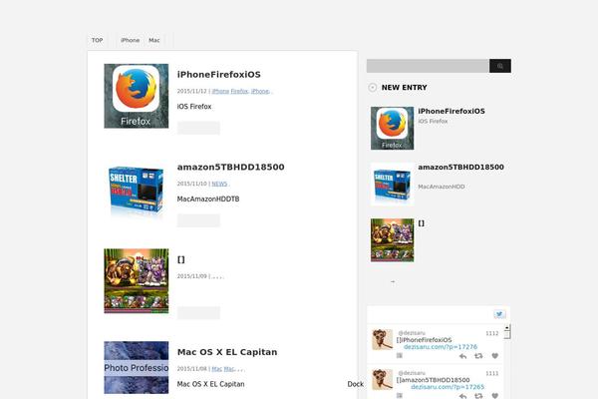Click the NEWS category link

tap(219, 184)
